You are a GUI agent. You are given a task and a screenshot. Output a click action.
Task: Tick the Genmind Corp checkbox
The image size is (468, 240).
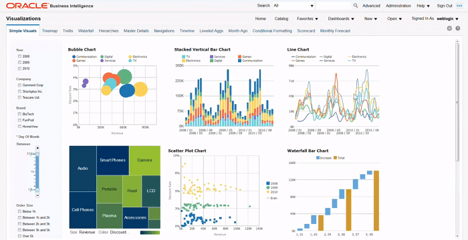click(x=19, y=85)
